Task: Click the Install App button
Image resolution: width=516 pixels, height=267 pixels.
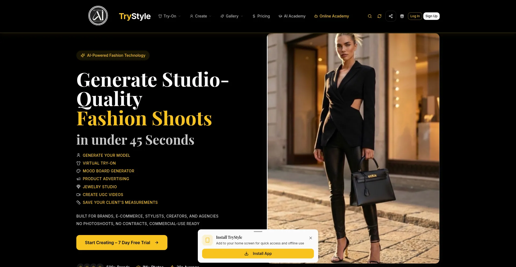Action: [x=258, y=254]
